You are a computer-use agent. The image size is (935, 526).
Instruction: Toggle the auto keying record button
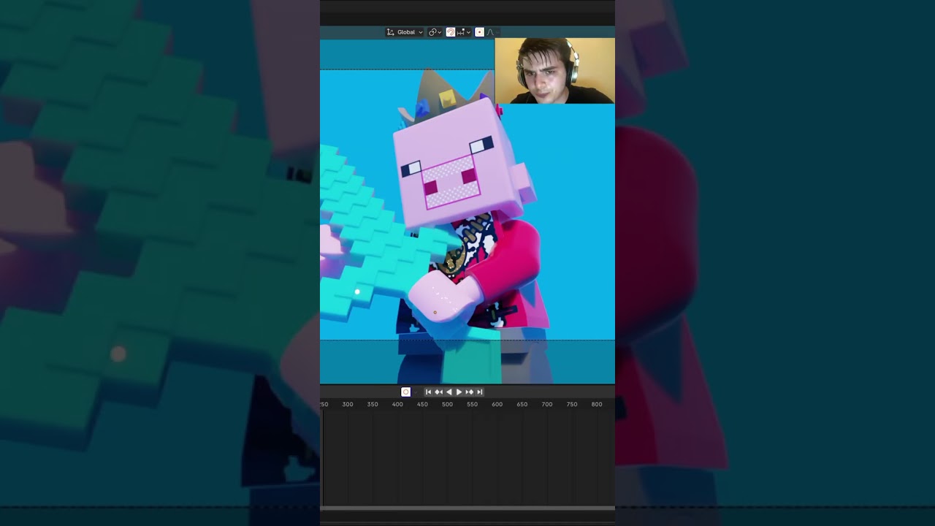[x=406, y=392]
